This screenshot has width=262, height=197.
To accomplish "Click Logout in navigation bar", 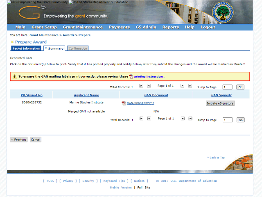I will 208,27.
